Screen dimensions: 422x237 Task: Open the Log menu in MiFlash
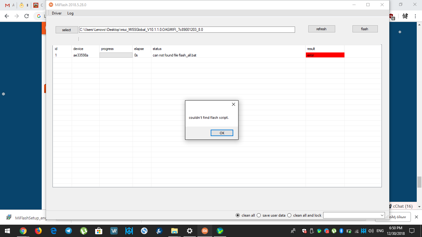click(70, 13)
